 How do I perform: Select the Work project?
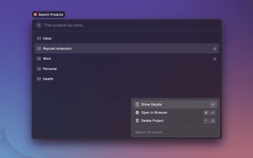[119, 59]
